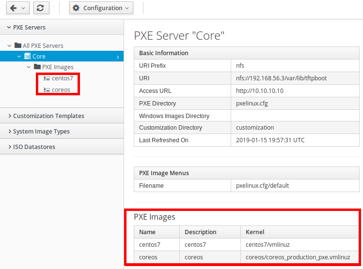Collapse the Core server node

(19, 57)
